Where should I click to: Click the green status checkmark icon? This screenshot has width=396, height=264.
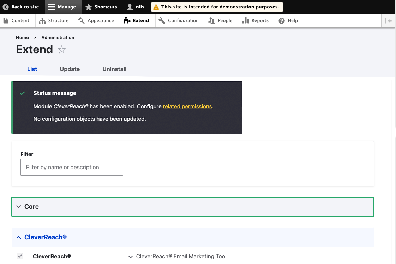pyautogui.click(x=23, y=93)
